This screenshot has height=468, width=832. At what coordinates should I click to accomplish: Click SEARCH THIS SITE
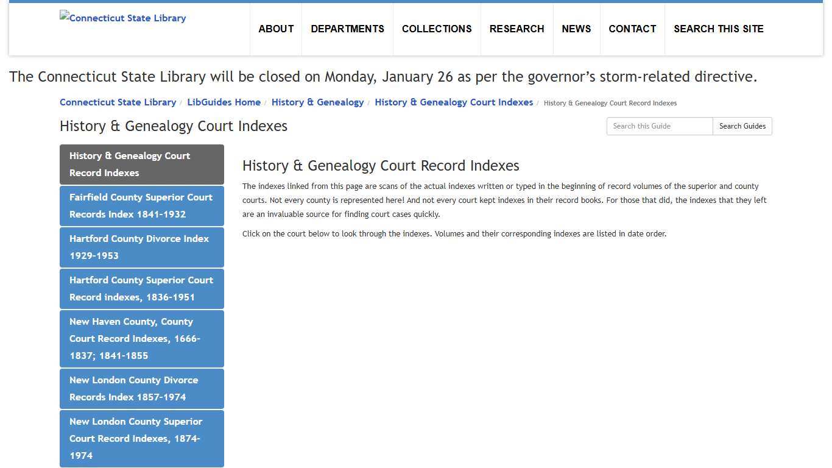[719, 29]
